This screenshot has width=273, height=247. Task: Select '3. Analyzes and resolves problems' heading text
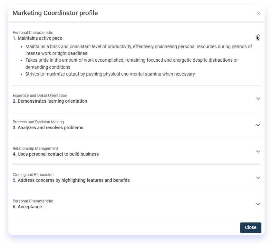point(48,128)
